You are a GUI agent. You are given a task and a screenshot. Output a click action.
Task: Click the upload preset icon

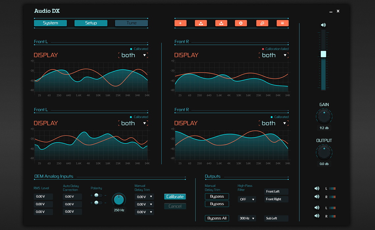(201, 23)
